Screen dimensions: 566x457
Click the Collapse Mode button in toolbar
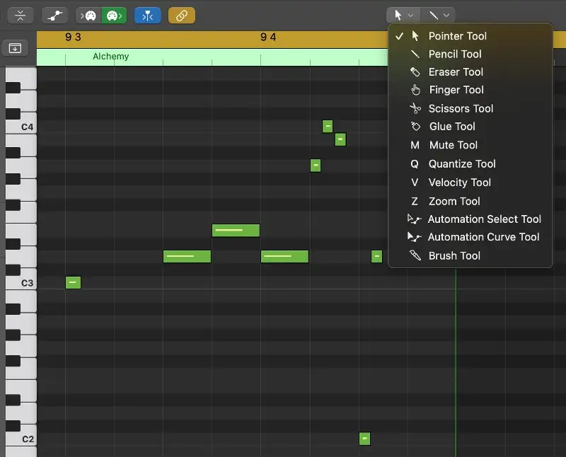[x=21, y=15]
